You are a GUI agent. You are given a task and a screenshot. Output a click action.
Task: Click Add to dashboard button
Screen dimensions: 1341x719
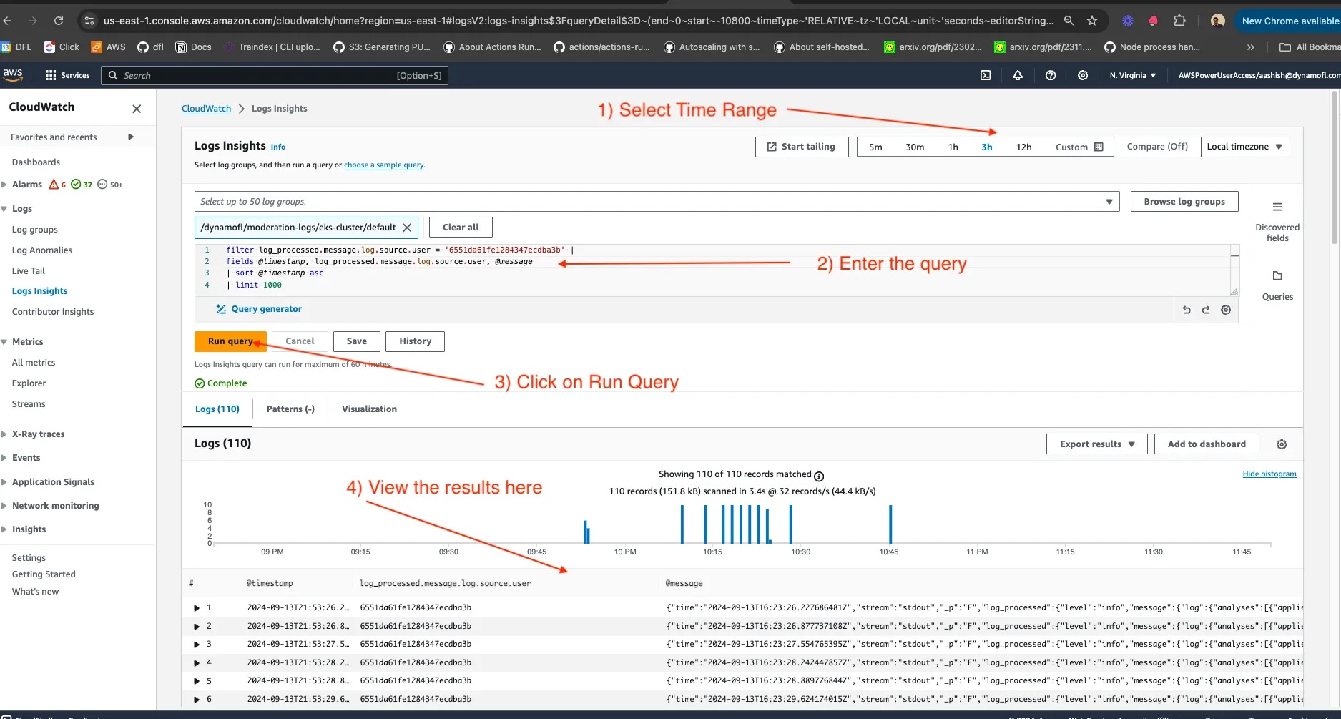[x=1207, y=444]
